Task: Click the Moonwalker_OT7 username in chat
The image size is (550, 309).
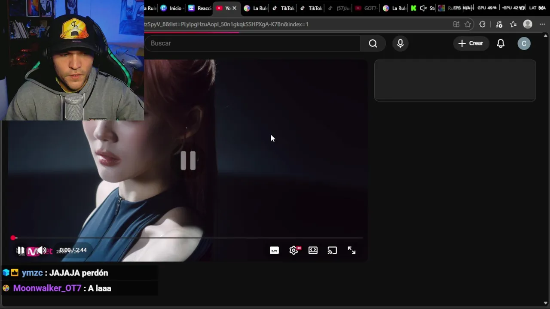Action: [x=47, y=288]
